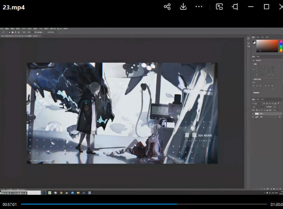
Task: Open the File menu in Photoshop
Action: click(x=1, y=29)
